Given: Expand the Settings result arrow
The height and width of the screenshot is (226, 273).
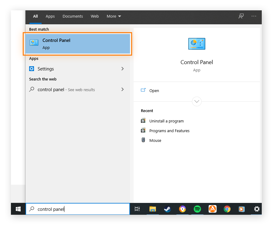Looking at the screenshot, I should point(122,69).
